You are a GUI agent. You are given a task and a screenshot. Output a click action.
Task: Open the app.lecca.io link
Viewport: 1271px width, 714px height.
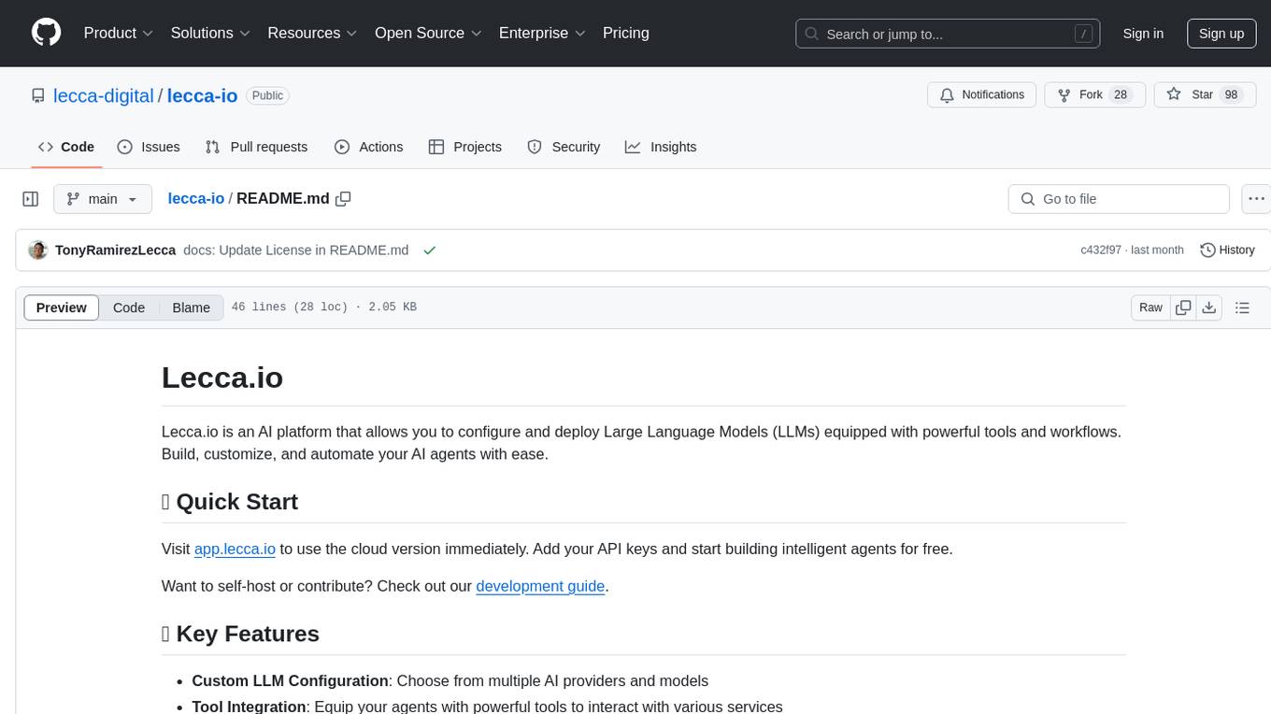[235, 549]
